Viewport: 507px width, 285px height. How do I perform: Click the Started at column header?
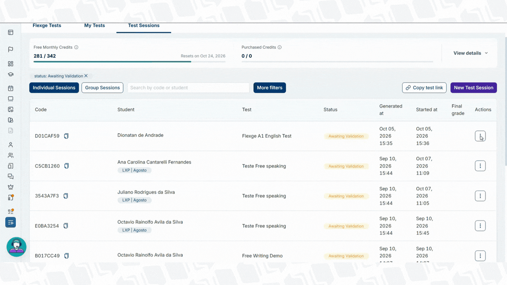click(426, 110)
